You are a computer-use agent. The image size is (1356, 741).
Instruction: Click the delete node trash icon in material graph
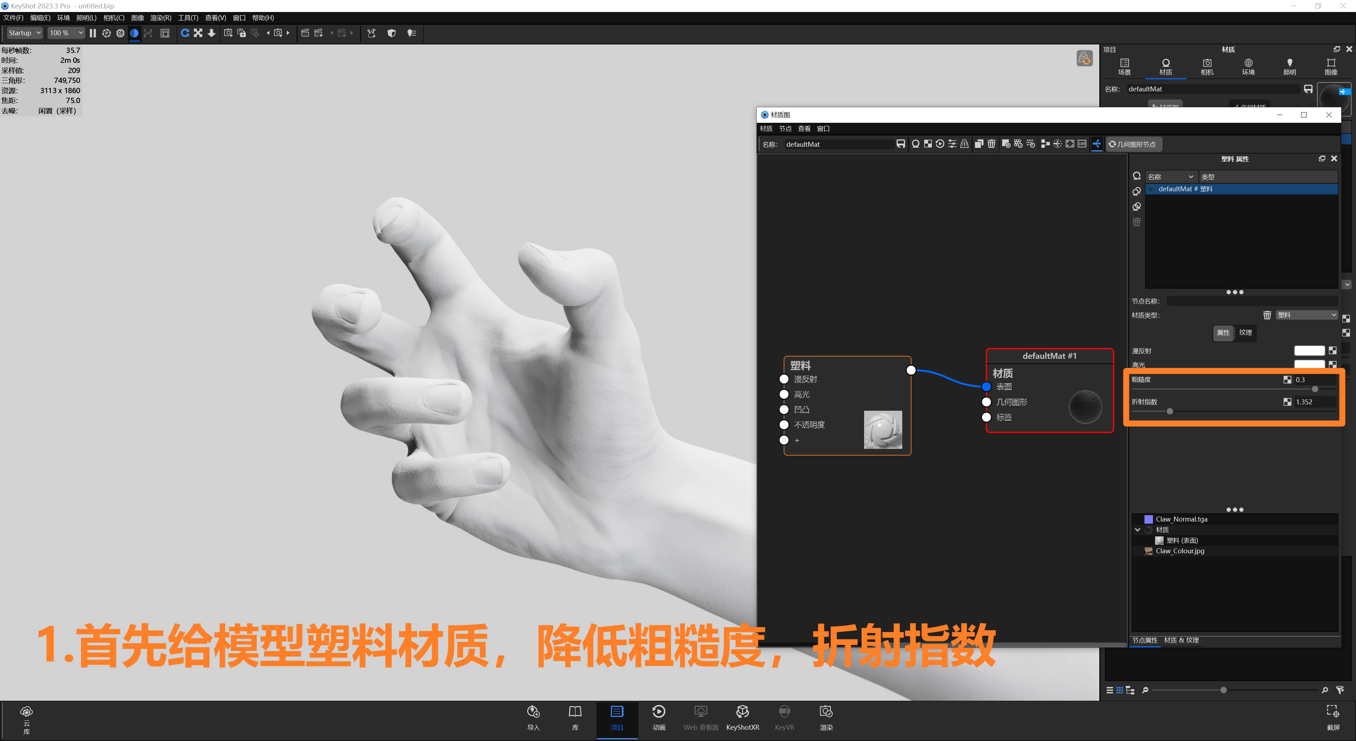(991, 144)
